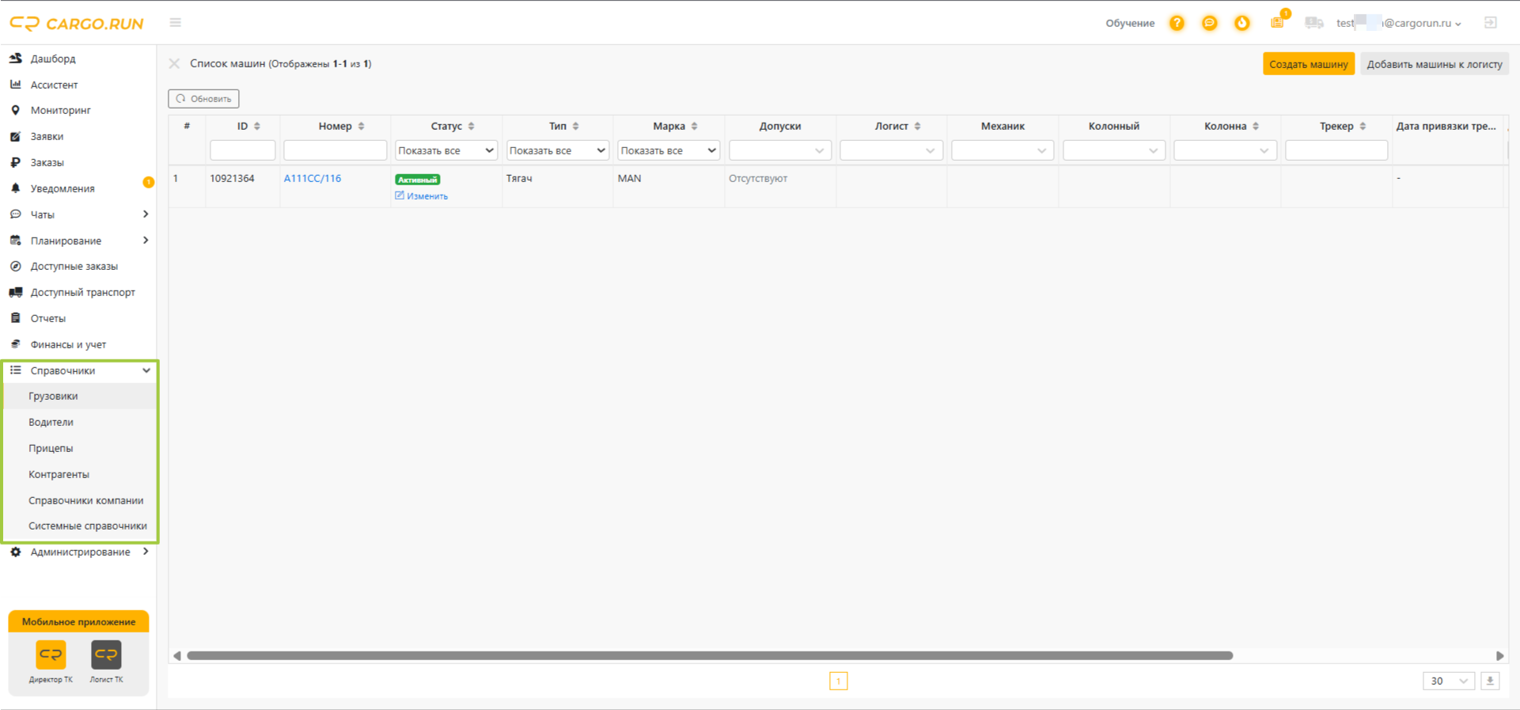The height and width of the screenshot is (710, 1520).
Task: Collapse the sidebar with the hamburger icon
Action: (176, 23)
